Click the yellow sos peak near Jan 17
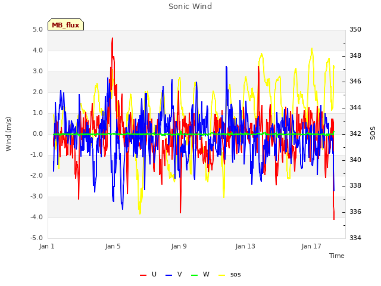This screenshot has width=381, height=286. (x=312, y=49)
